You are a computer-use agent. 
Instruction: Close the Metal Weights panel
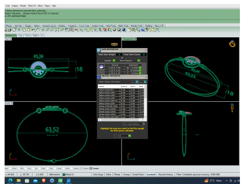146,77
